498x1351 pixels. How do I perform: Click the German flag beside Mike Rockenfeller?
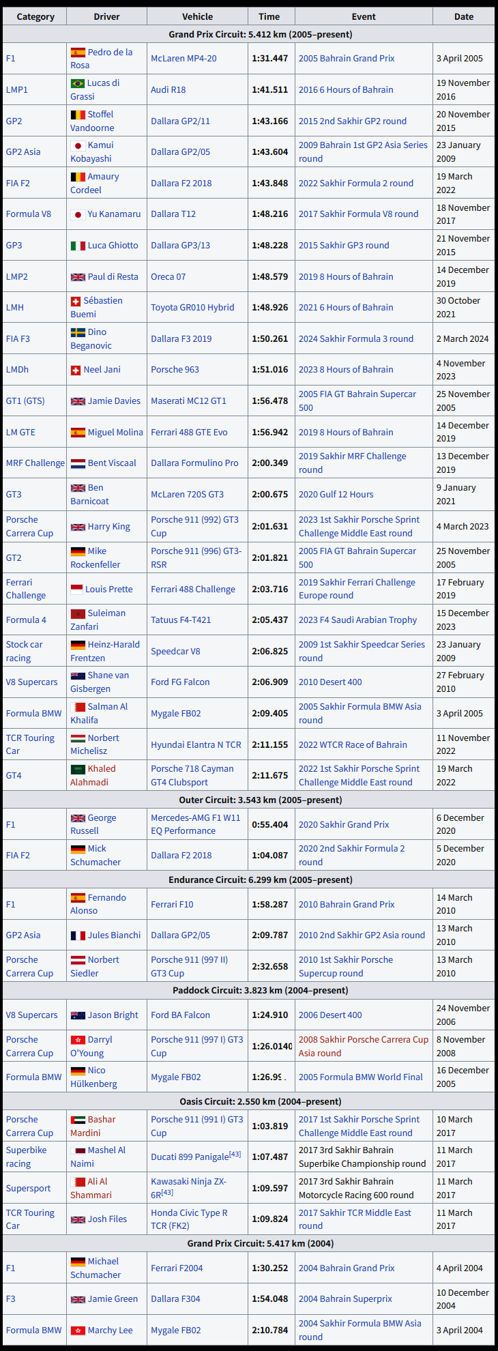pos(78,551)
